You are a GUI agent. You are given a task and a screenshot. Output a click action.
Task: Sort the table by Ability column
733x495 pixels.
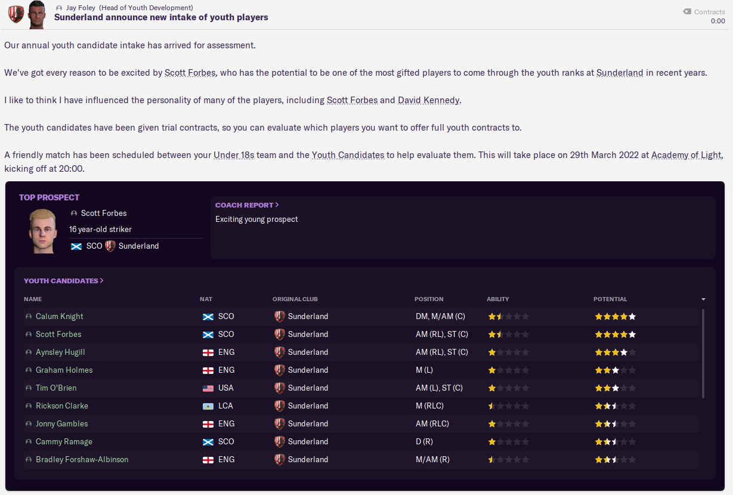click(498, 299)
